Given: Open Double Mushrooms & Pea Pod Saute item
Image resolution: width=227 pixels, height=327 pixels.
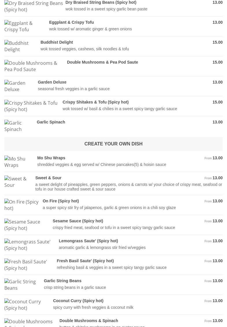Looking at the screenshot, I should click(102, 62).
